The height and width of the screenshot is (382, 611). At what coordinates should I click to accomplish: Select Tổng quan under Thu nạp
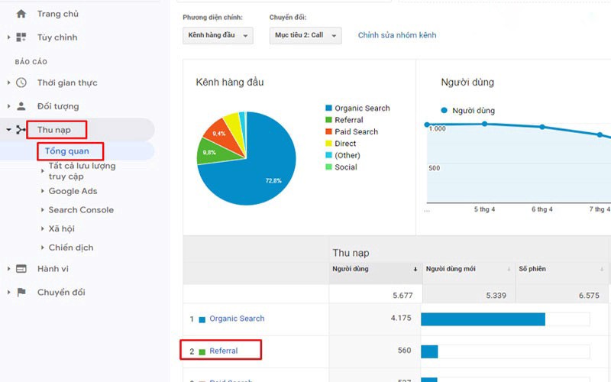tap(66, 151)
